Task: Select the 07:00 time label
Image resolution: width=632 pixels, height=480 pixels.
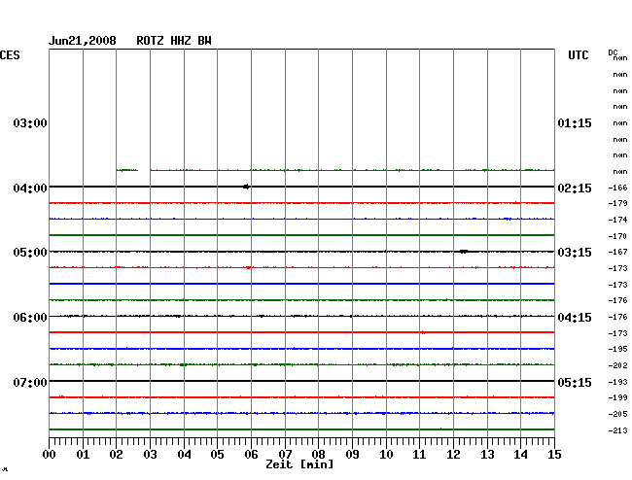Action: point(30,382)
